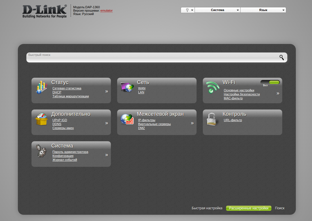Click the Сеть monitor and globe icon
Viewport: 312px width, 221px height.
(127, 87)
